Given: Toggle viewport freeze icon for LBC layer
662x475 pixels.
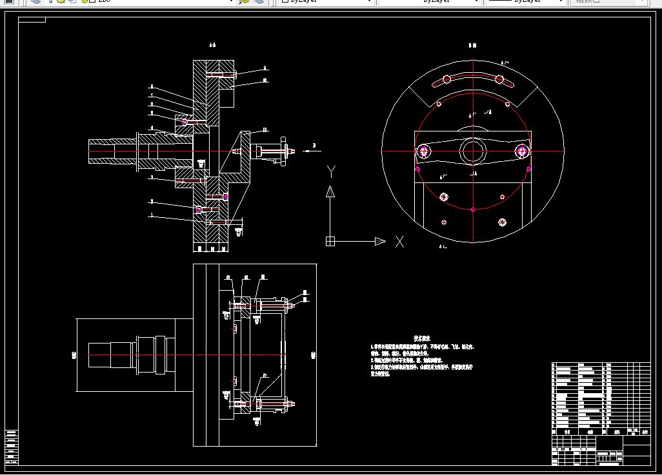Looking at the screenshot, I should [72, 1].
